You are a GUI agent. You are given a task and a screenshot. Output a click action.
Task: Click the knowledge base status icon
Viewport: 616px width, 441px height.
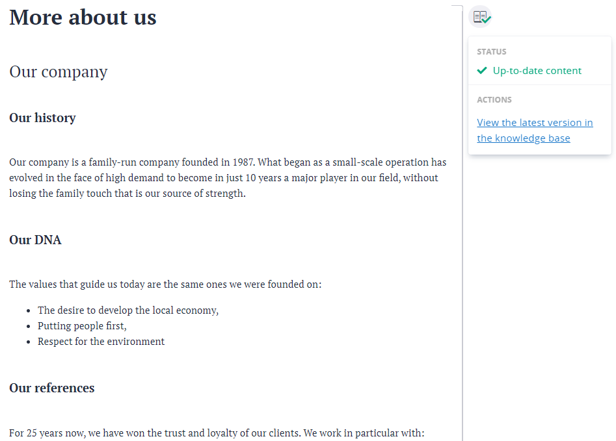click(x=481, y=17)
